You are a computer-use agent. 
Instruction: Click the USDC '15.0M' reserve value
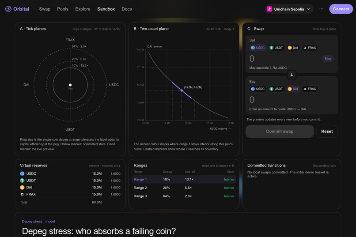[97, 173]
